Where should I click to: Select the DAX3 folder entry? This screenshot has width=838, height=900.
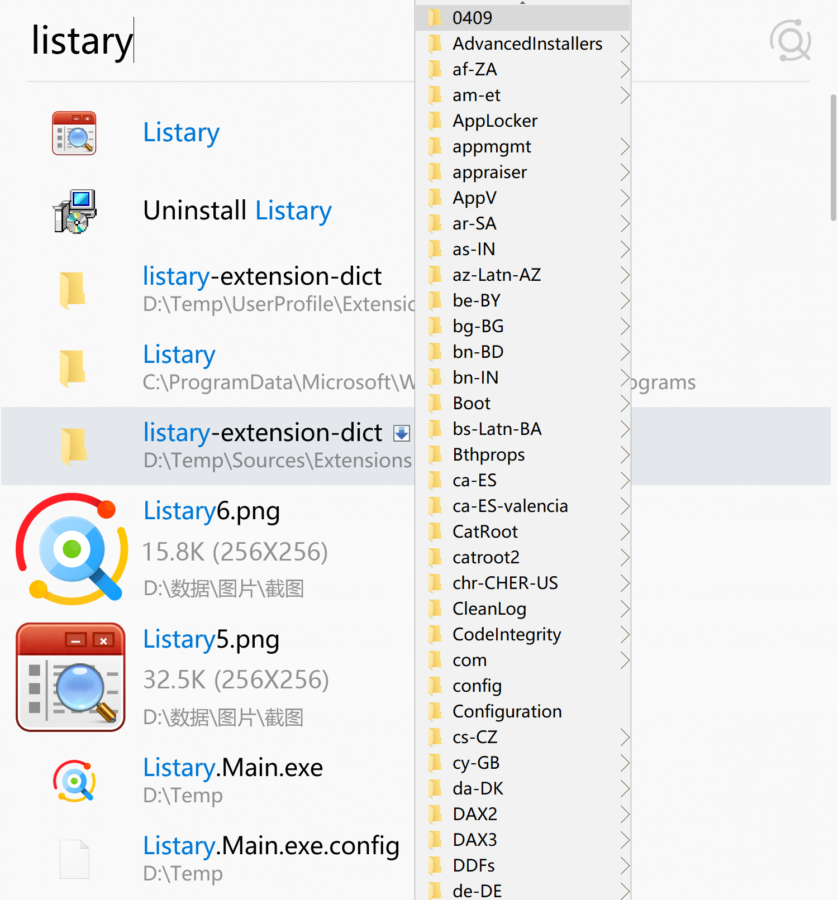click(523, 840)
